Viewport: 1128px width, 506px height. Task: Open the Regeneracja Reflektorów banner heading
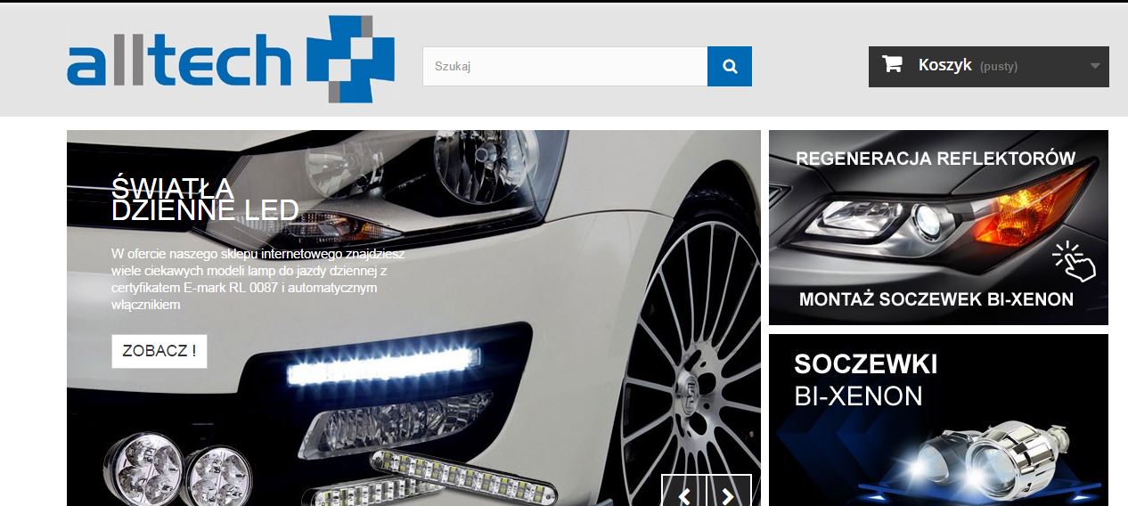coord(936,159)
